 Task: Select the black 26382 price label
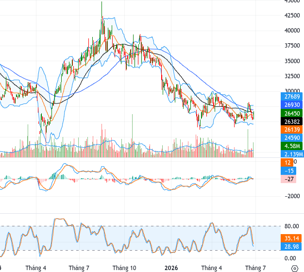[x=291, y=121]
